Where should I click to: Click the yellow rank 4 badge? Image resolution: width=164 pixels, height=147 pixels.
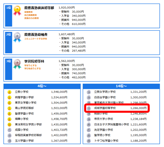click(x=9, y=92)
